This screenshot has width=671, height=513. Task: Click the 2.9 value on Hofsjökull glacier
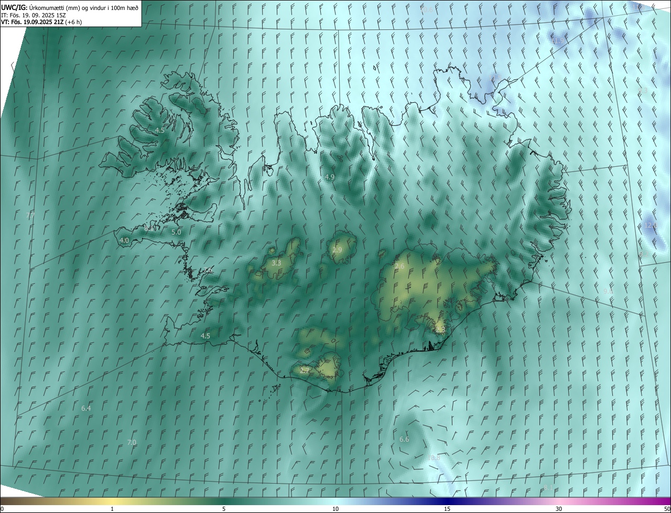(x=337, y=250)
